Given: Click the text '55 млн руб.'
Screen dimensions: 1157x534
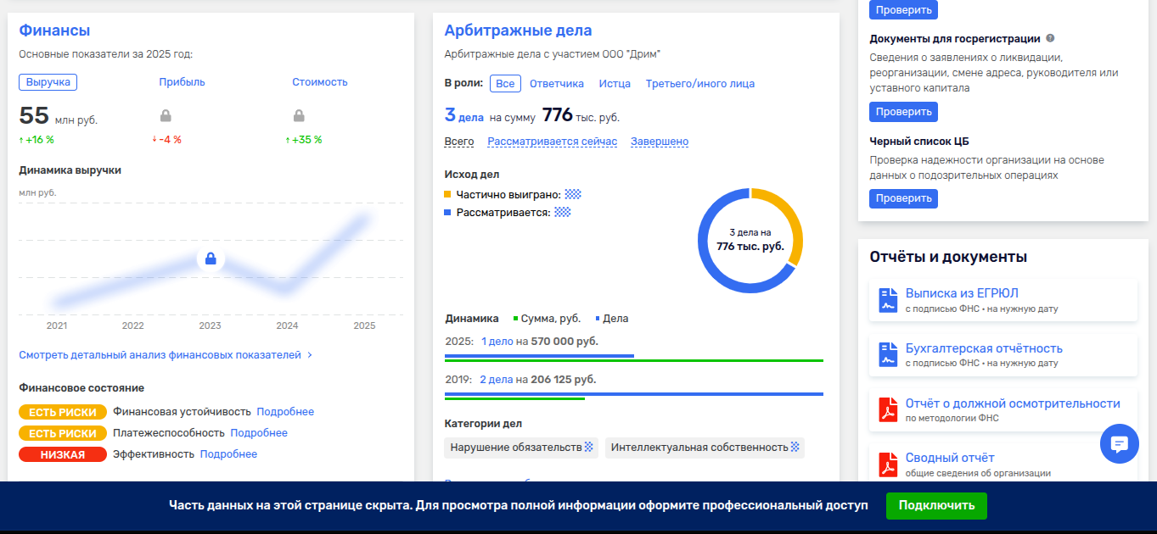Looking at the screenshot, I should [59, 116].
